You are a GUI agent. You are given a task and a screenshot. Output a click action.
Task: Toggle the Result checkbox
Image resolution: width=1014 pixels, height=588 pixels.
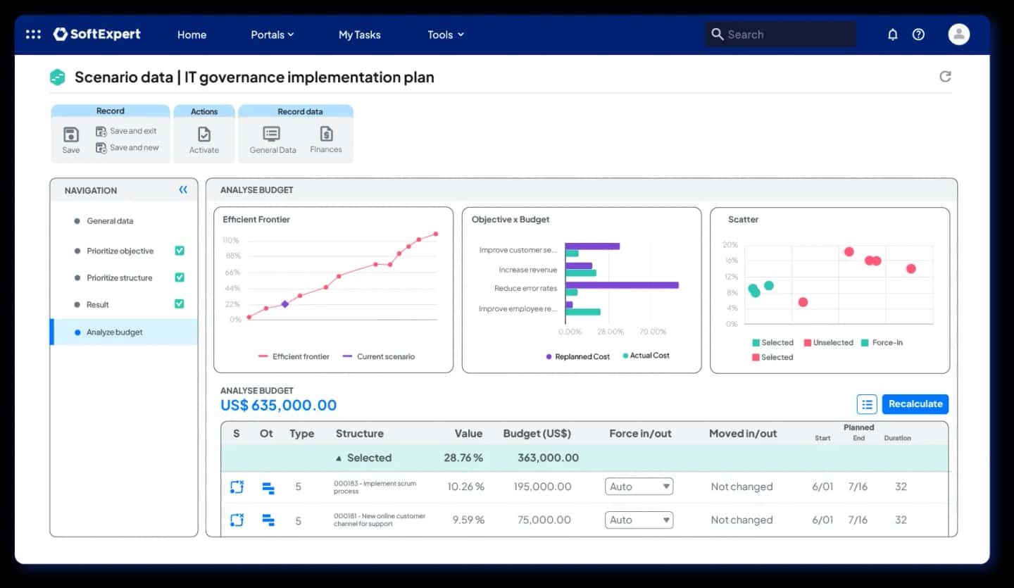pyautogui.click(x=179, y=304)
